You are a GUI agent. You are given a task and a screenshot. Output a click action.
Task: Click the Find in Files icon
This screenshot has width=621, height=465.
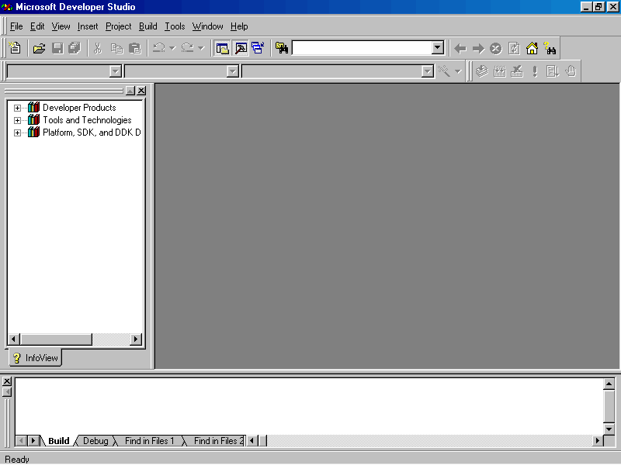[282, 48]
